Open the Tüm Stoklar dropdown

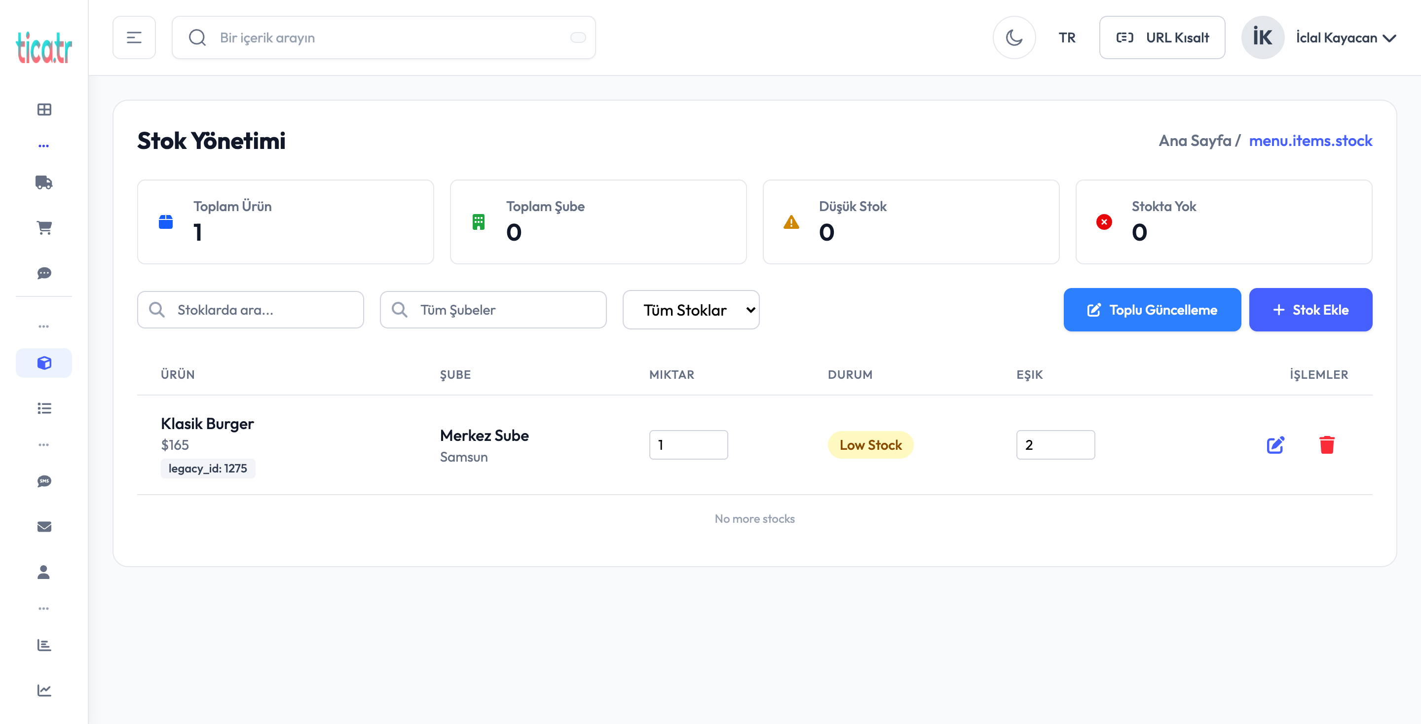pyautogui.click(x=691, y=309)
